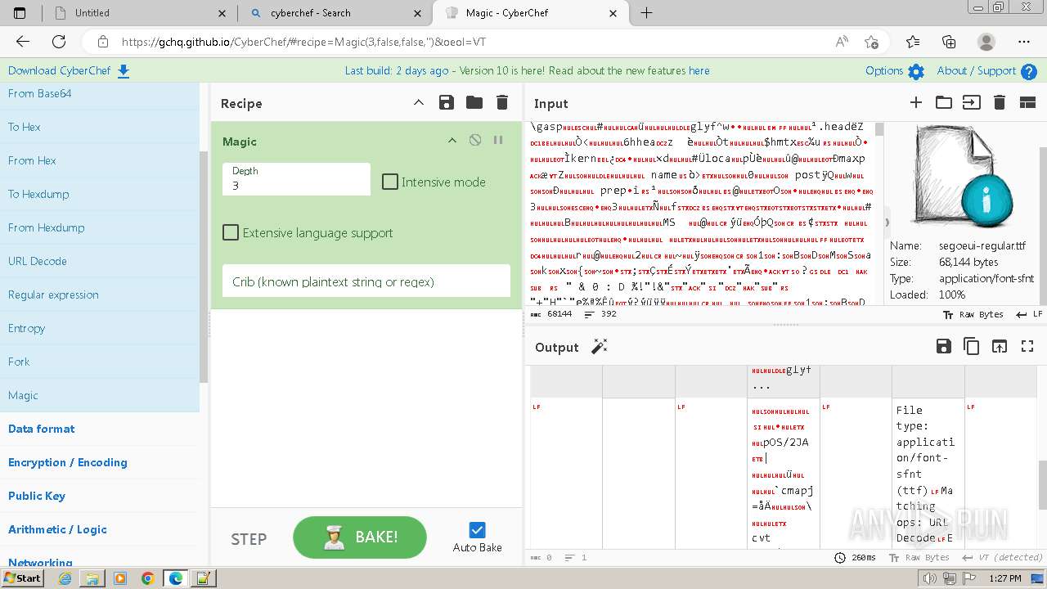Clear input and output with trash
The height and width of the screenshot is (589, 1047).
click(x=999, y=102)
